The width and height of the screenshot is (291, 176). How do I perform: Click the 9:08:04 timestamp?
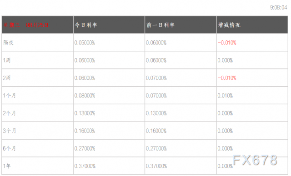click(x=278, y=8)
